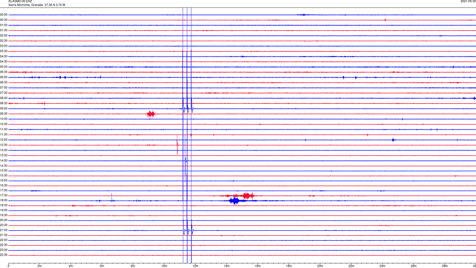The image size is (476, 268).
Task: Pick the 16:00 row label
Action: 4,181
